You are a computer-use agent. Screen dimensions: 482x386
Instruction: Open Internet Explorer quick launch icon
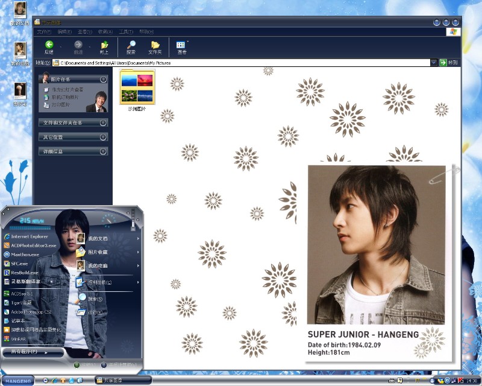pyautogui.click(x=54, y=381)
